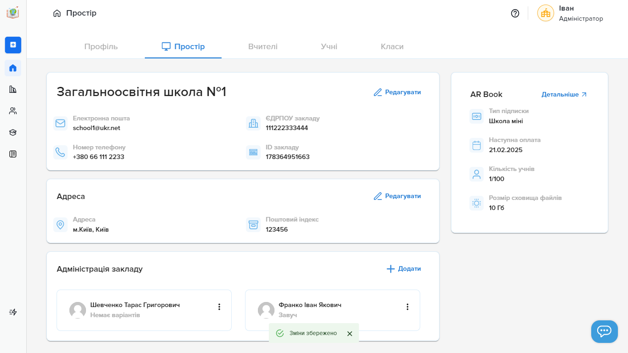The image size is (628, 353).
Task: Open the graduation cap icon in sidebar
Action: point(13,132)
